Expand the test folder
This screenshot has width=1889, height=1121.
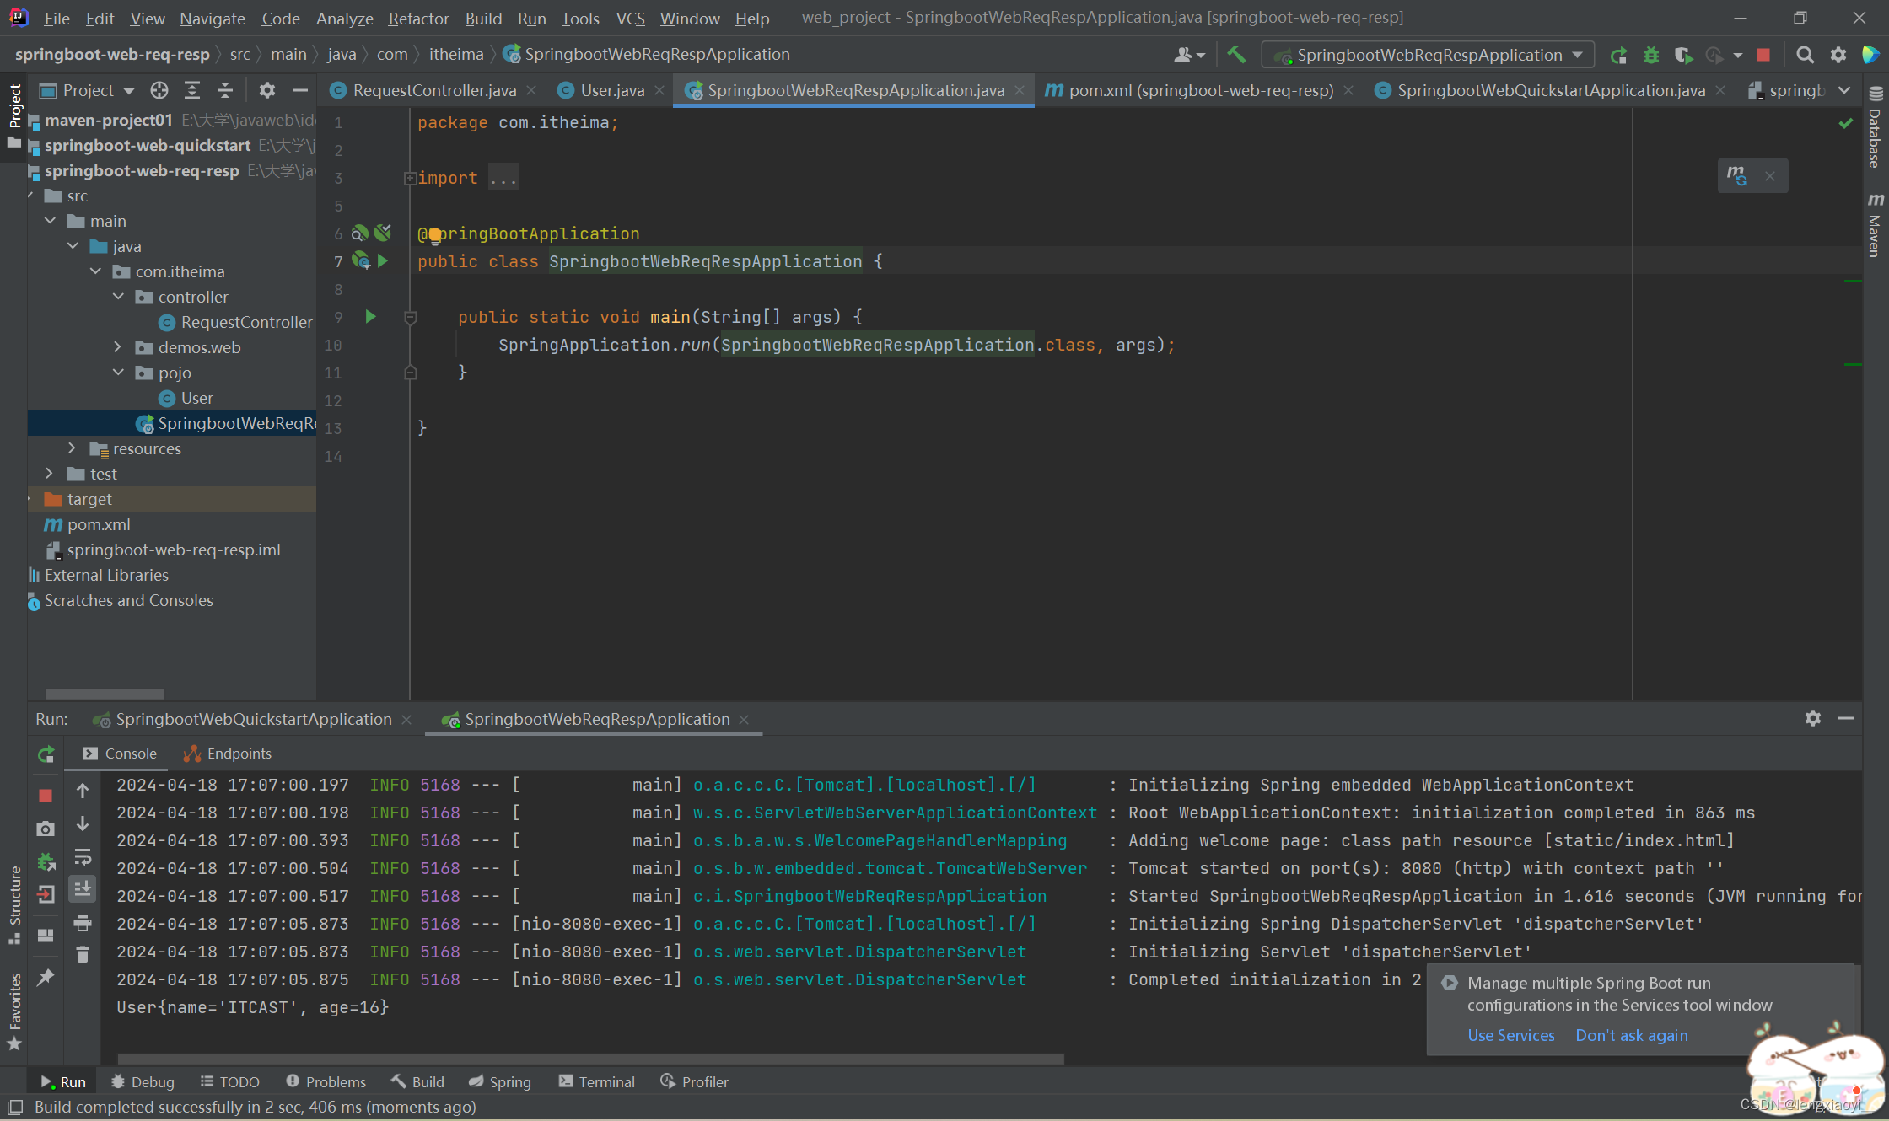click(x=50, y=474)
